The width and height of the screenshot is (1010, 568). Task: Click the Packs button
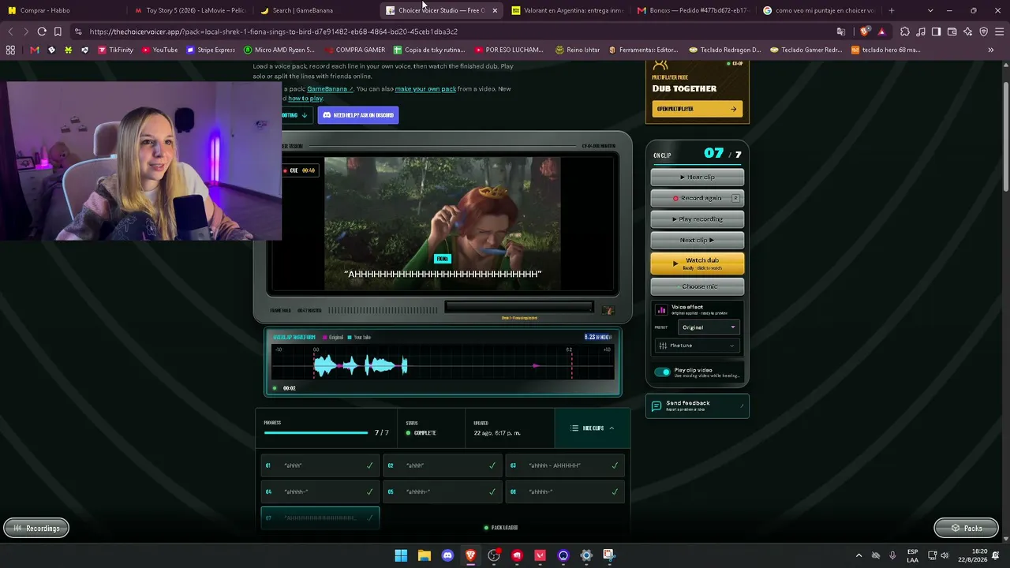click(x=966, y=528)
